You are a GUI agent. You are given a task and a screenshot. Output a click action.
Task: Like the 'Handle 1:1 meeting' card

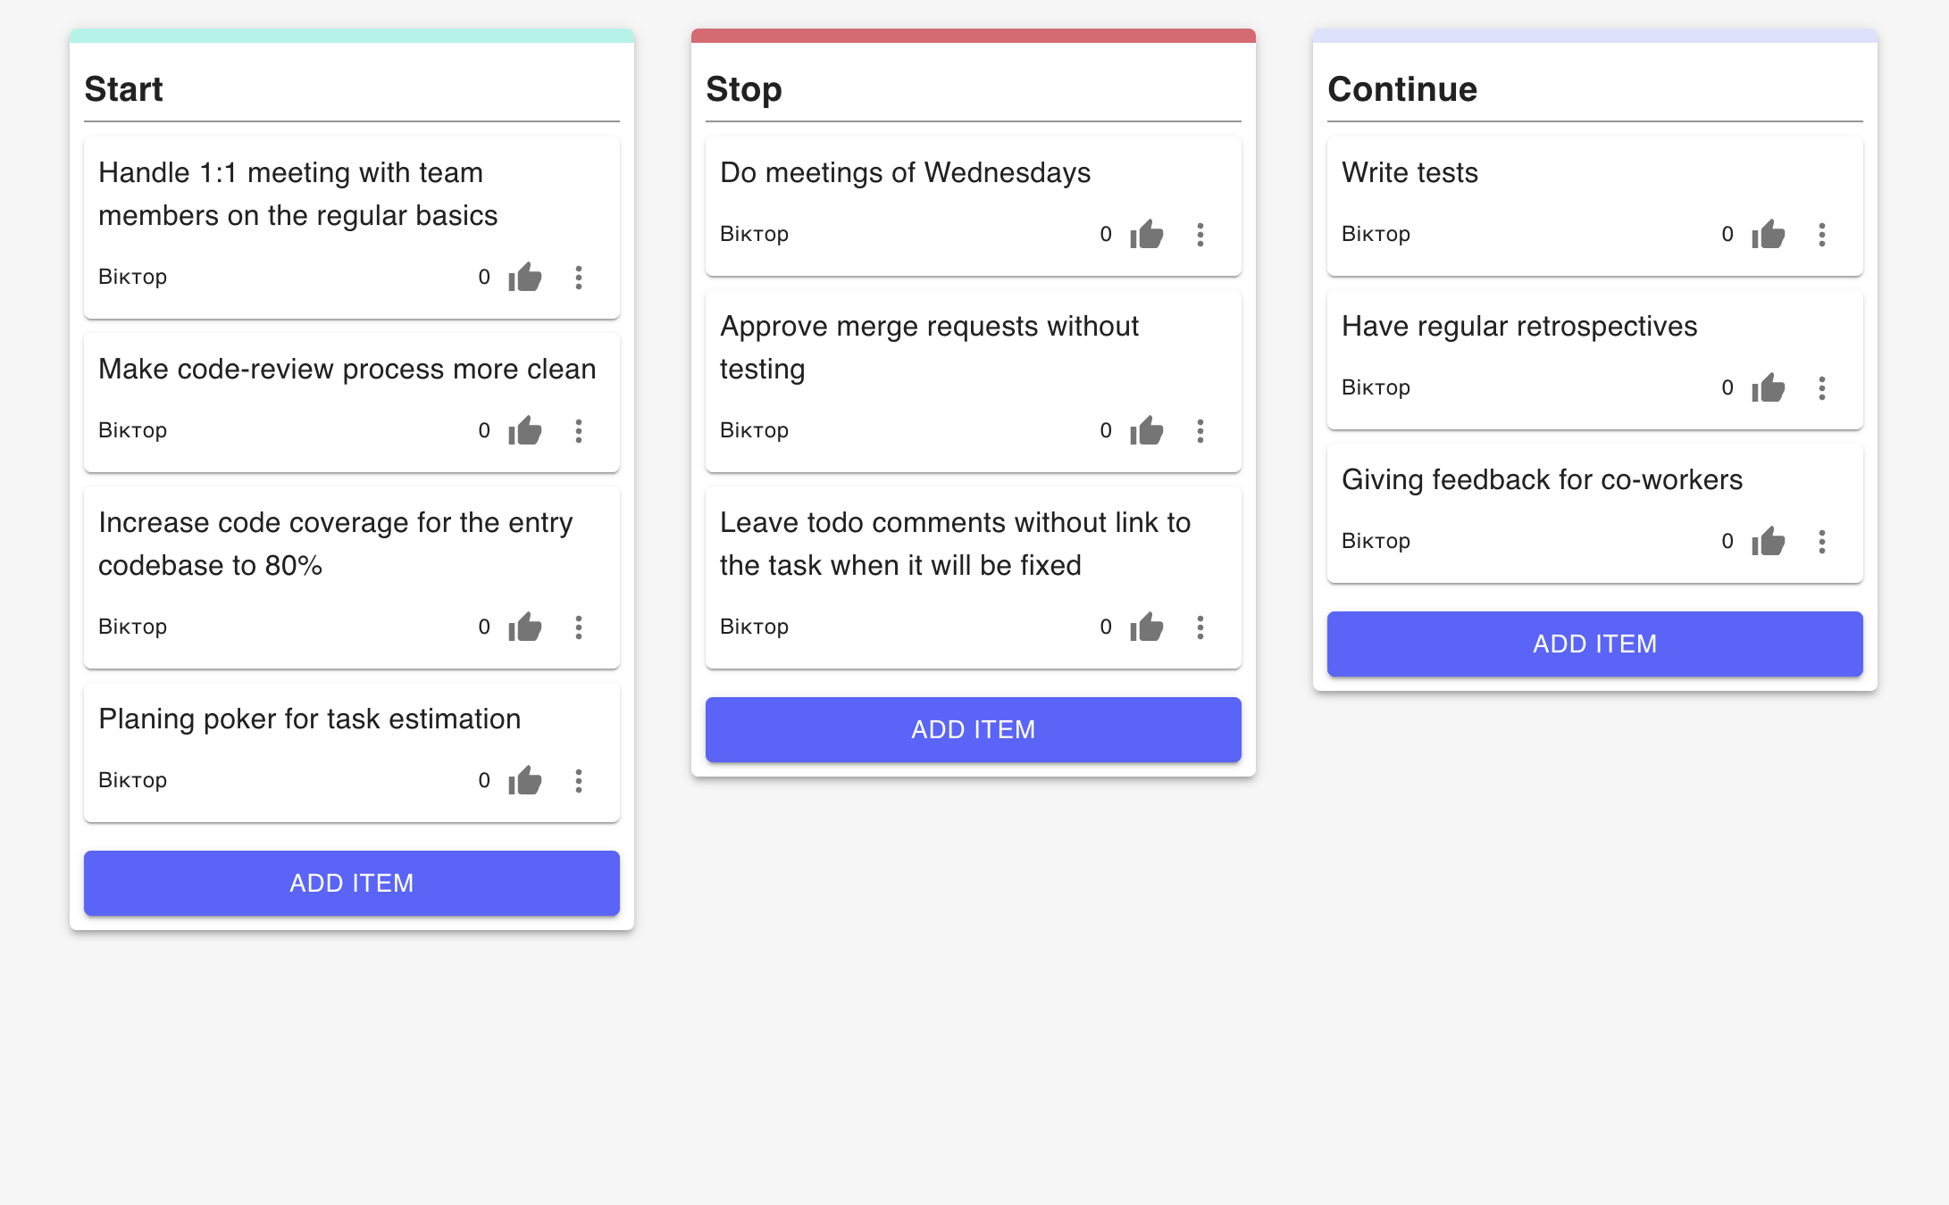click(x=525, y=278)
